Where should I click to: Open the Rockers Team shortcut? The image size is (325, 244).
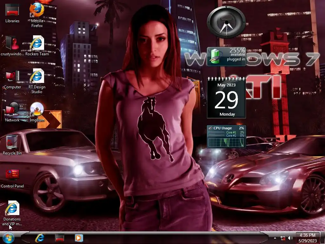pyautogui.click(x=37, y=46)
